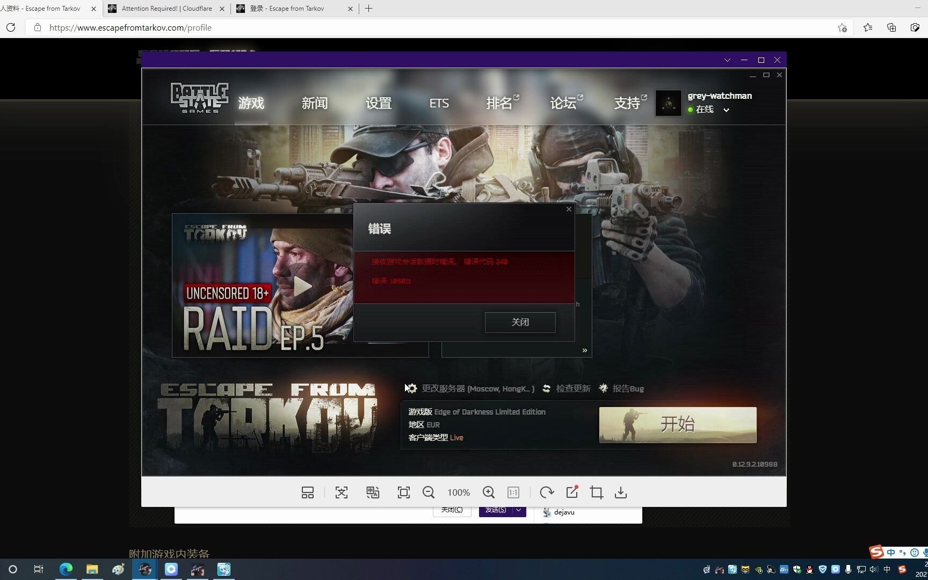Click the volume speaker tray icon
The height and width of the screenshot is (580, 928).
tap(874, 569)
